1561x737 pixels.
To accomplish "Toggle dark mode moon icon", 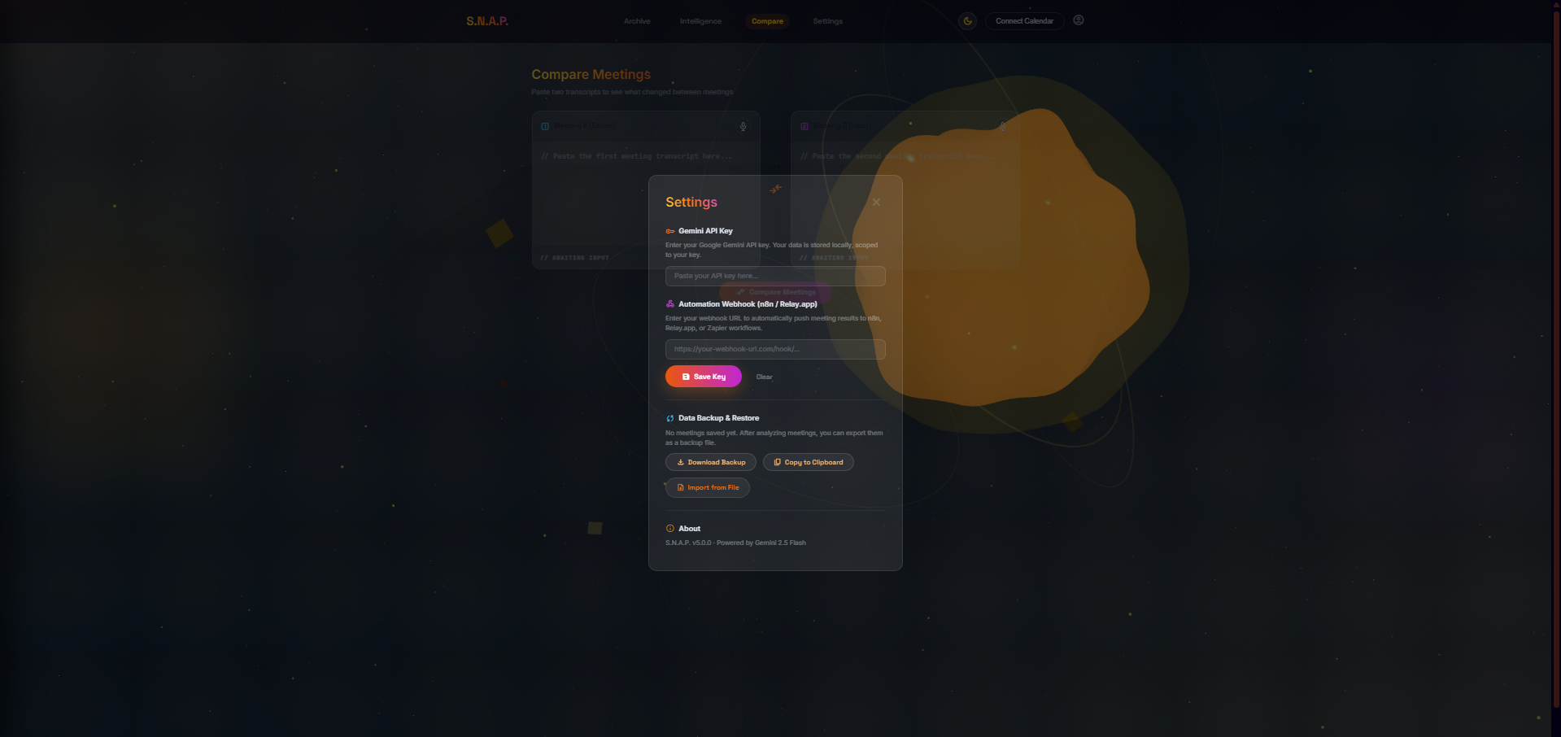I will [x=967, y=21].
